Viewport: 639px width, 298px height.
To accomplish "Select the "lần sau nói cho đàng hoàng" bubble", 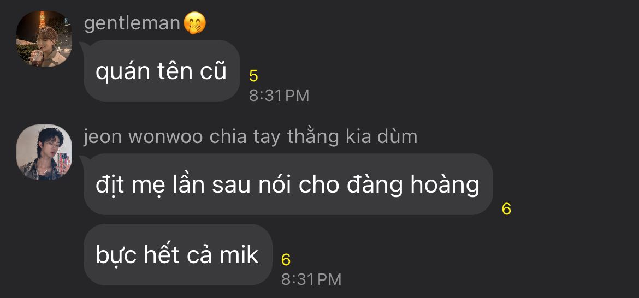I will click(288, 184).
